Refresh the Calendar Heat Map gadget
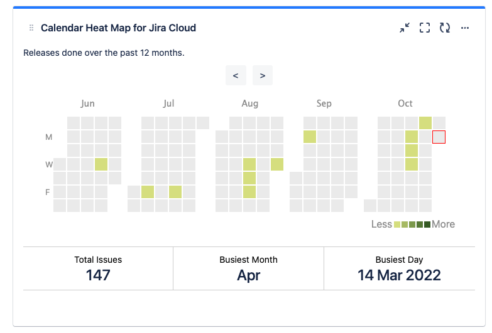The width and height of the screenshot is (492, 333). (x=445, y=28)
